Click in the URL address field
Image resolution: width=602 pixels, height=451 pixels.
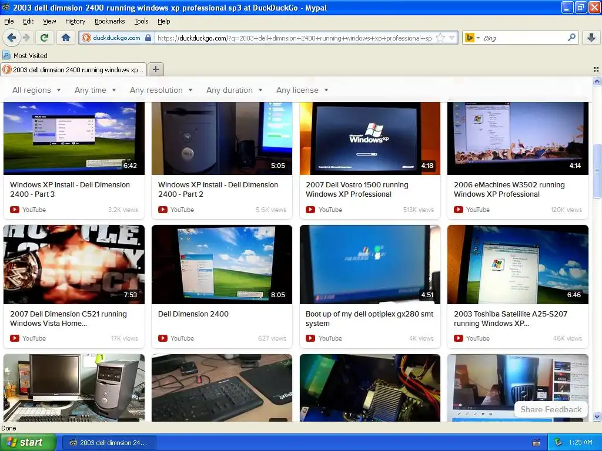pos(295,38)
